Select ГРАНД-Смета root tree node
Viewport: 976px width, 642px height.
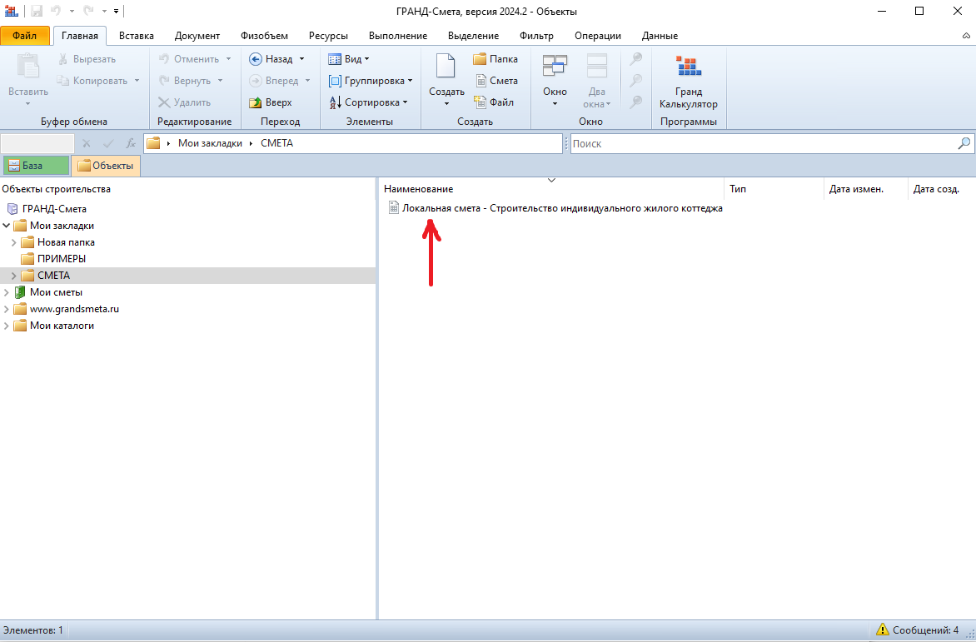point(54,209)
